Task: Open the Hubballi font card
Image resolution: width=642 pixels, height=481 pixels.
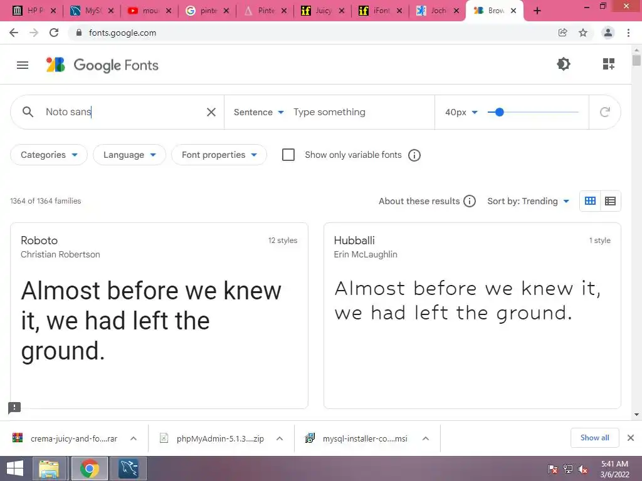Action: click(472, 316)
